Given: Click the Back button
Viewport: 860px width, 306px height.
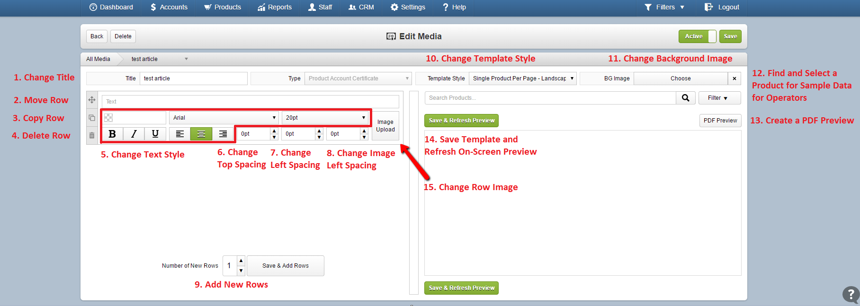Looking at the screenshot, I should (x=97, y=36).
